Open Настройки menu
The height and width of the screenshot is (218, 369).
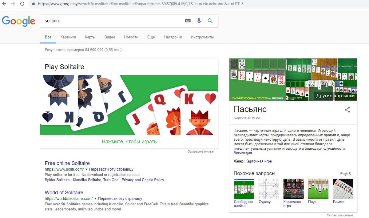click(x=173, y=37)
